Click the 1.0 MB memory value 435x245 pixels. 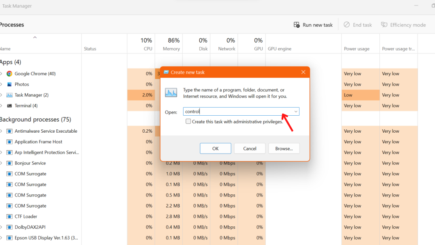(x=172, y=174)
